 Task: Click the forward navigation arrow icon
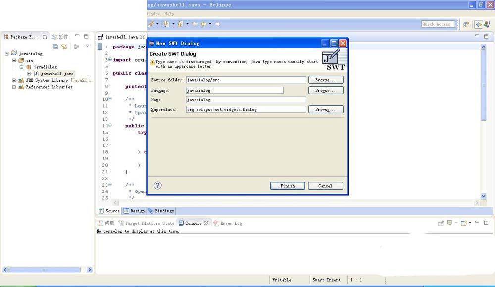click(218, 24)
